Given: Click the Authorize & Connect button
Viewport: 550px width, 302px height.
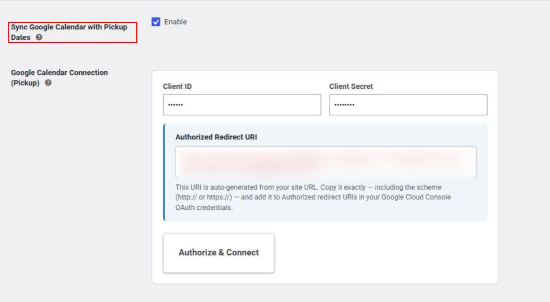Looking at the screenshot, I should point(219,253).
